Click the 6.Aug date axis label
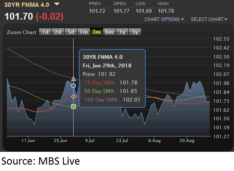 154,140
